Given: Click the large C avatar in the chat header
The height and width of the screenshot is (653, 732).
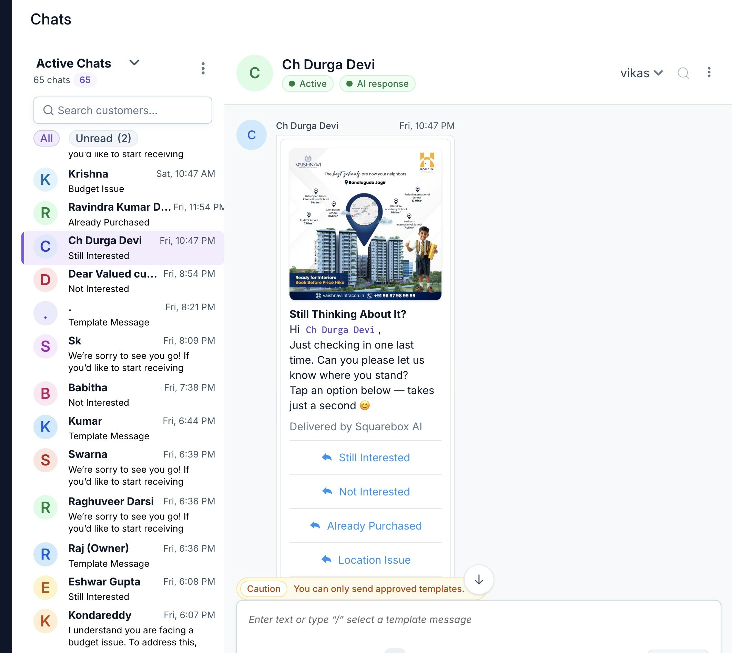Looking at the screenshot, I should [255, 73].
